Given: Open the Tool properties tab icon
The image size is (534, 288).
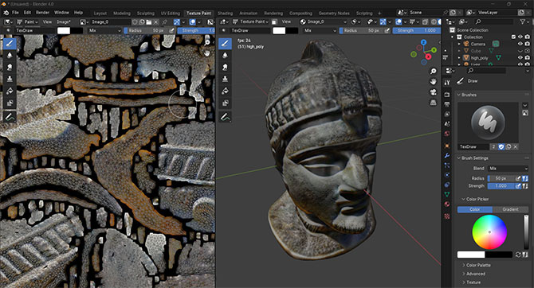Looking at the screenshot, I should [447, 82].
